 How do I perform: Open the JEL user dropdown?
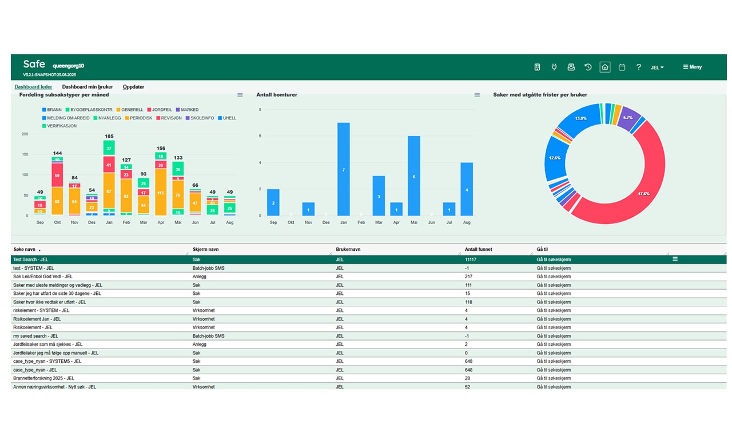(657, 67)
